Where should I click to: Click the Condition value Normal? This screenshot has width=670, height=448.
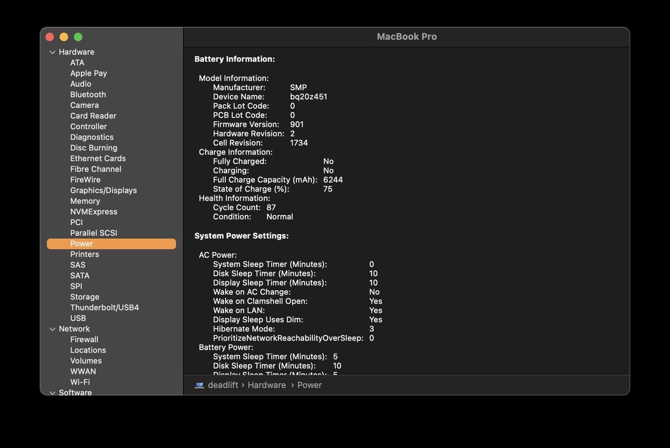280,217
